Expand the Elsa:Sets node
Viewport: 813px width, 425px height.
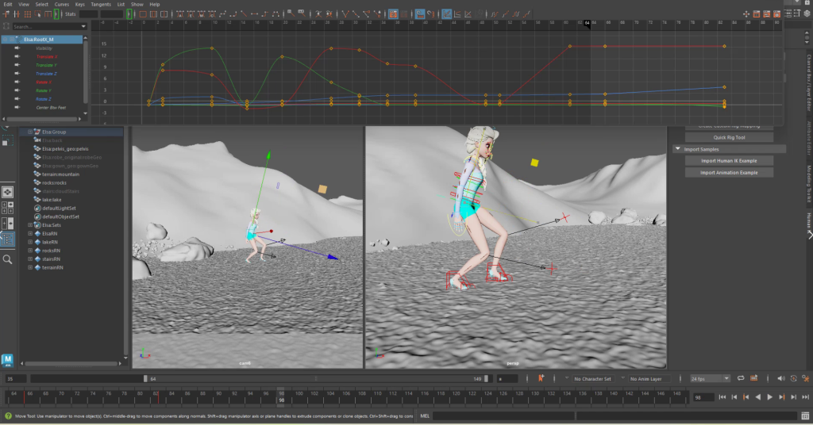[x=30, y=225]
